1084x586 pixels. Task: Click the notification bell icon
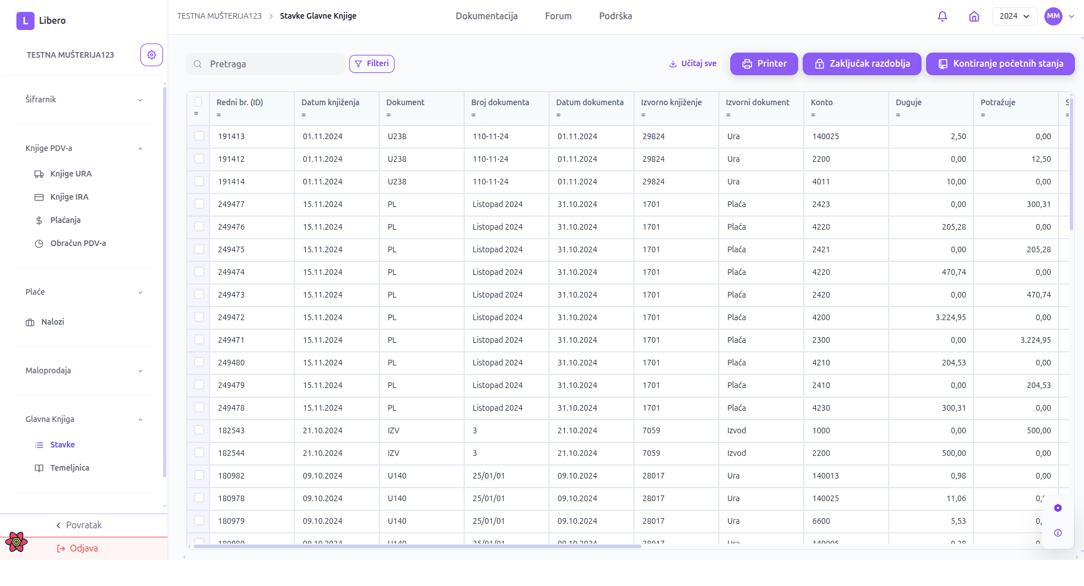coord(942,16)
